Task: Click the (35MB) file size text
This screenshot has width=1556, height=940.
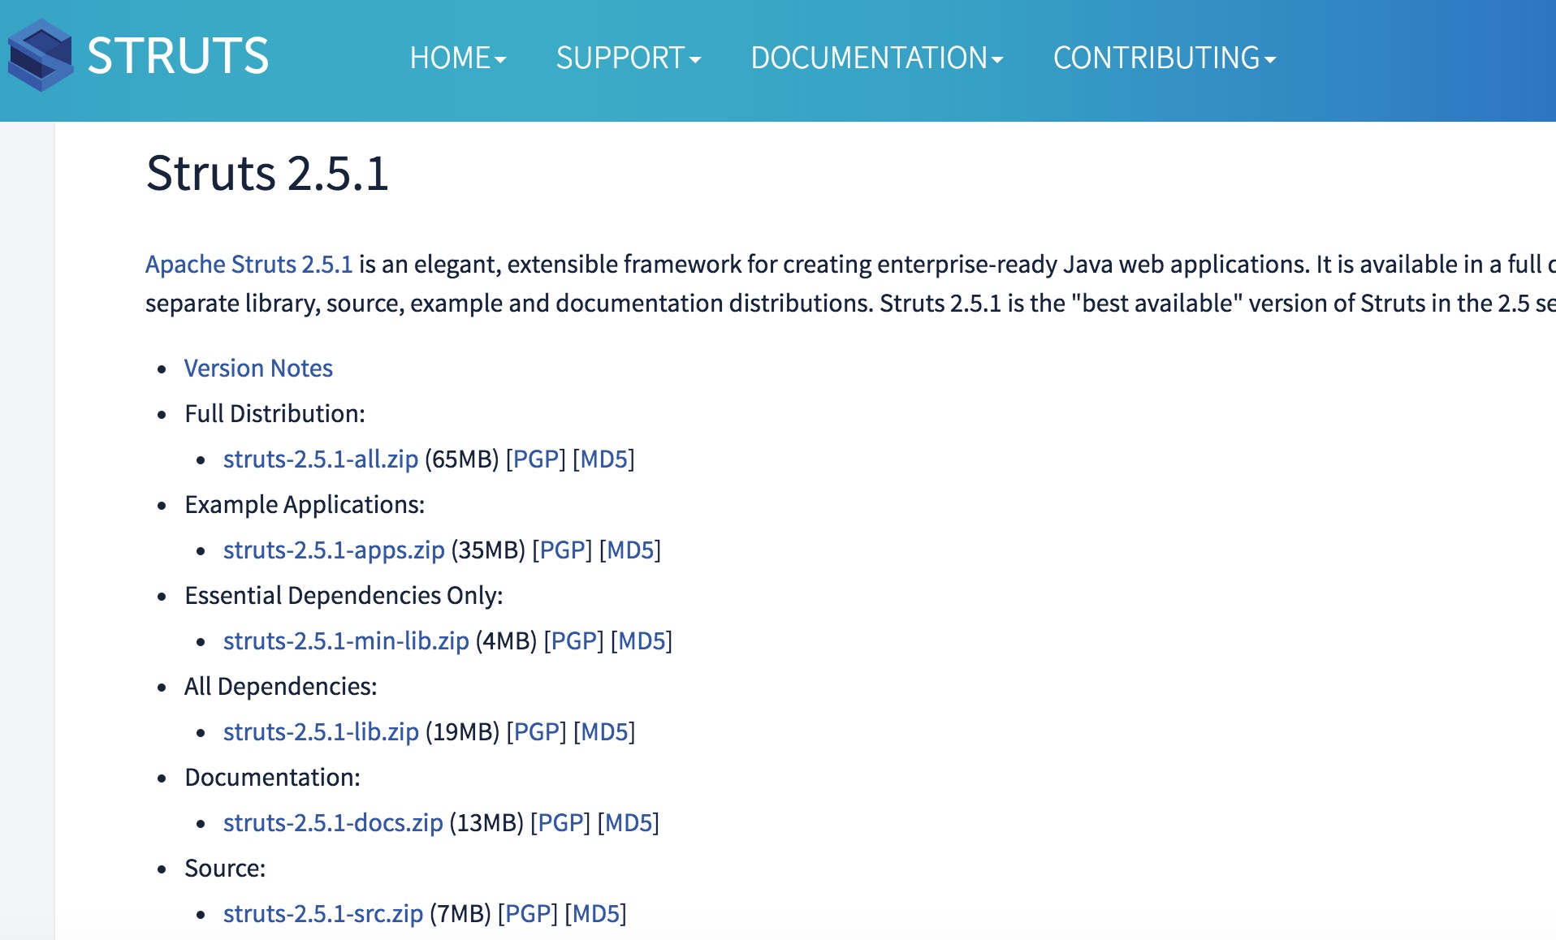Action: pyautogui.click(x=489, y=550)
